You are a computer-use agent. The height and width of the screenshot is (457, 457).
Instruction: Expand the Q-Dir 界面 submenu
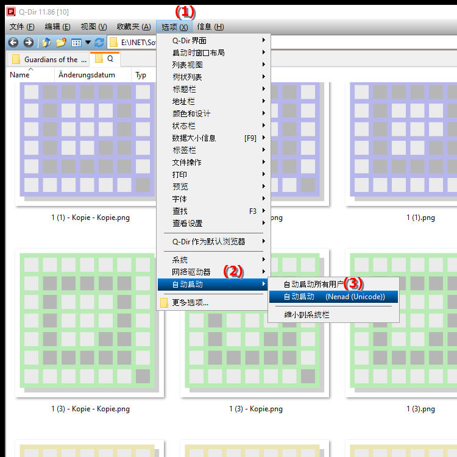tap(213, 40)
